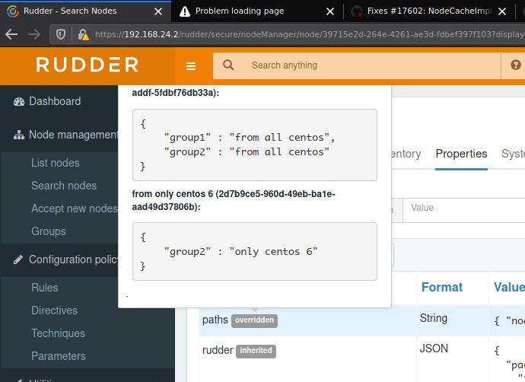Close the Rudder - Search Nodes tab

(158, 11)
